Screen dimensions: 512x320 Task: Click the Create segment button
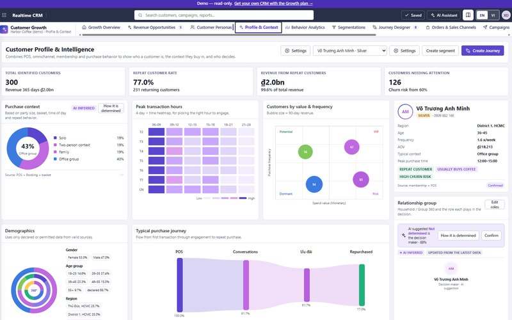pos(440,51)
